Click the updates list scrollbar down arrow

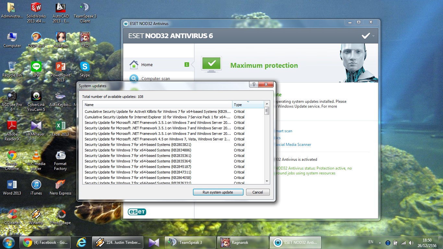pos(267,181)
